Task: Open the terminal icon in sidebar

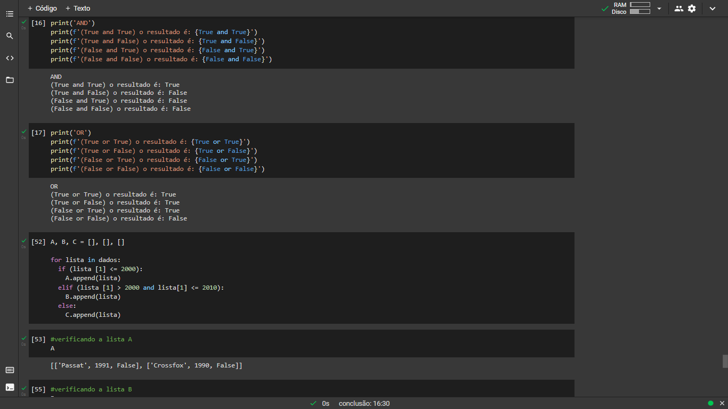Action: (10, 387)
